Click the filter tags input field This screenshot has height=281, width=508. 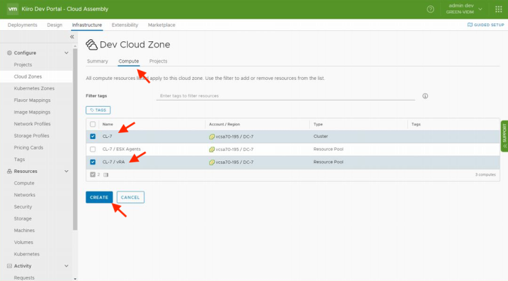(x=286, y=96)
